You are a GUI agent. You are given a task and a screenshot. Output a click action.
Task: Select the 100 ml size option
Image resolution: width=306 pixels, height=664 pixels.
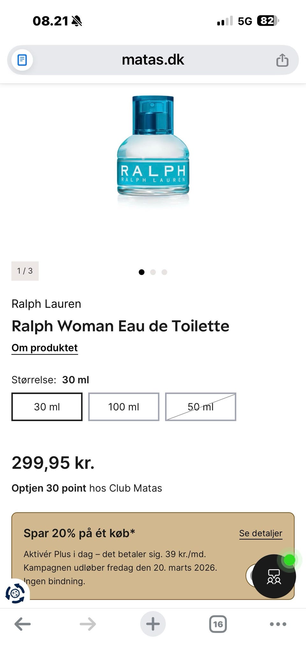124,407
